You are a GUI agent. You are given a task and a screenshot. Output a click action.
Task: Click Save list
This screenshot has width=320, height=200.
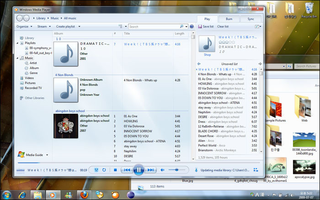pos(206,26)
